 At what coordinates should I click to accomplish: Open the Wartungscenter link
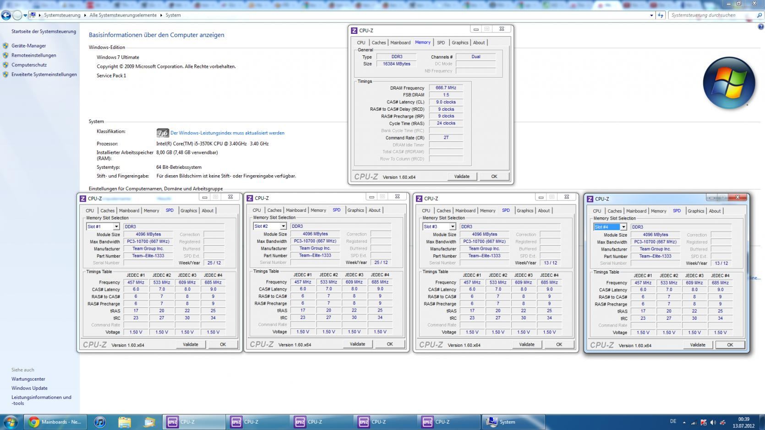click(28, 379)
